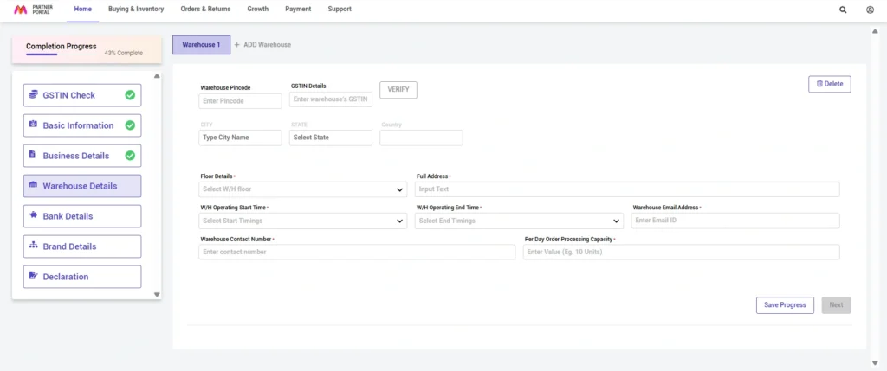The width and height of the screenshot is (887, 371).
Task: Open the user profile icon
Action: 870,10
